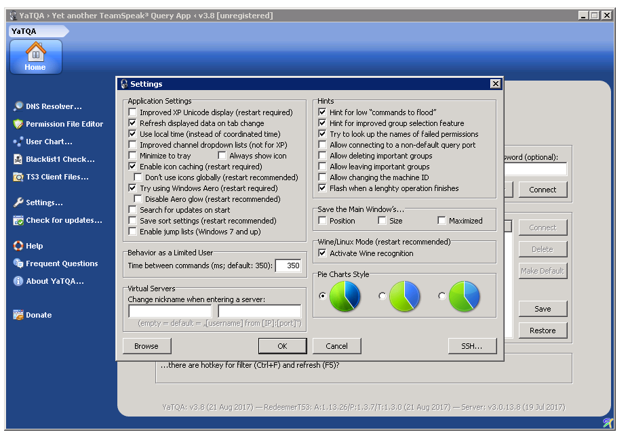Click optional password field in main window
The image size is (628, 447).
536,169
